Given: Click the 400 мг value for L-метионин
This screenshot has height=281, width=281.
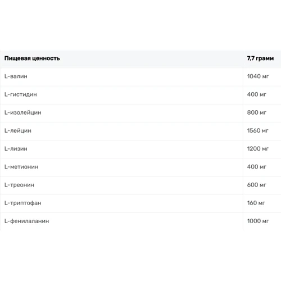Looking at the screenshot, I should (256, 167).
